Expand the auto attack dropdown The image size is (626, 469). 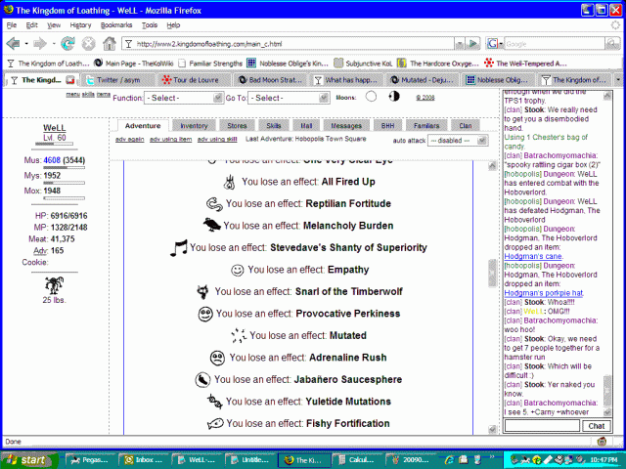(x=458, y=140)
